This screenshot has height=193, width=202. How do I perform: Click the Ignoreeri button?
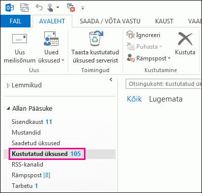pos(143,35)
